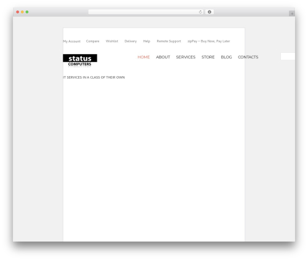
Task: Click the search box at right edge
Action: point(288,57)
